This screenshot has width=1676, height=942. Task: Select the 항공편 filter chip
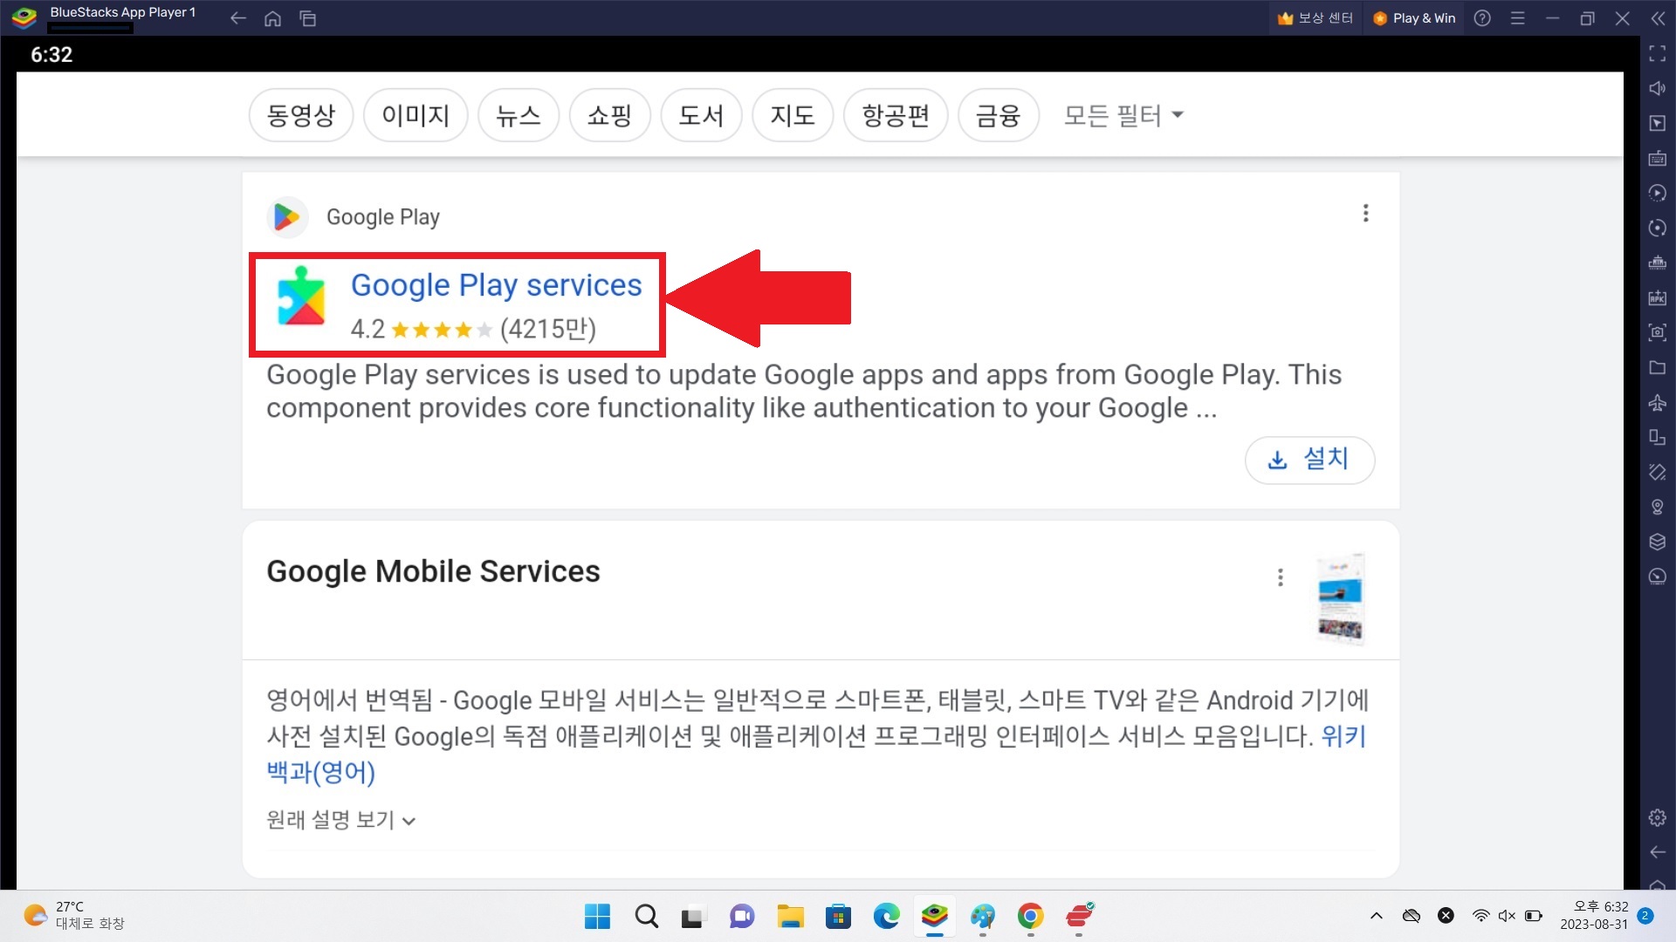[896, 115]
